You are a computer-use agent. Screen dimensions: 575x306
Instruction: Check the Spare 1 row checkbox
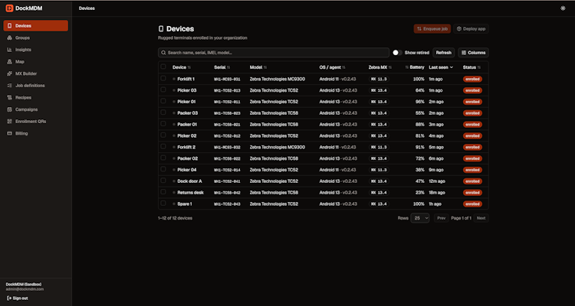pyautogui.click(x=163, y=203)
